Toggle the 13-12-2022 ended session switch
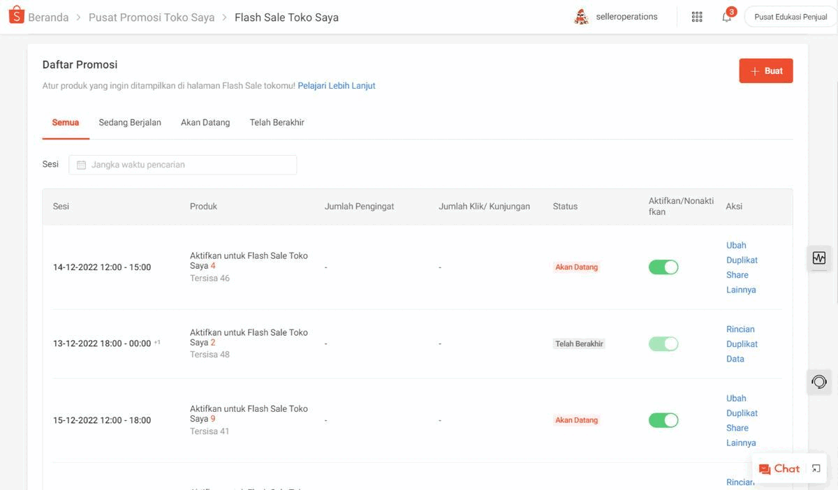The image size is (838, 490). 663,344
